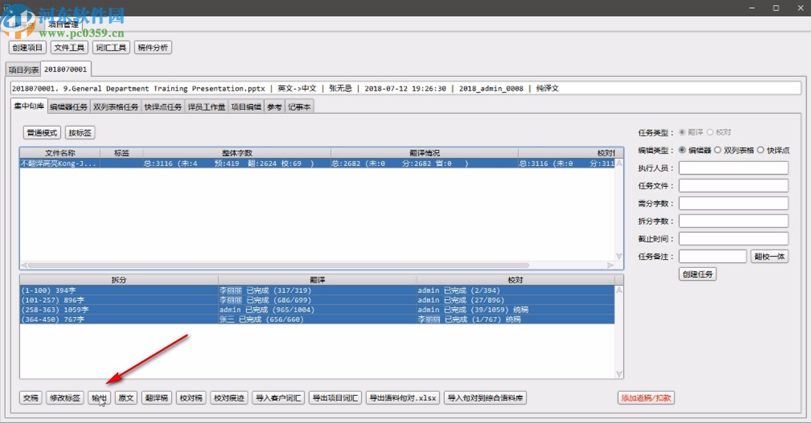The height and width of the screenshot is (423, 811).
Task: Click the 标签 column header
Action: click(121, 153)
